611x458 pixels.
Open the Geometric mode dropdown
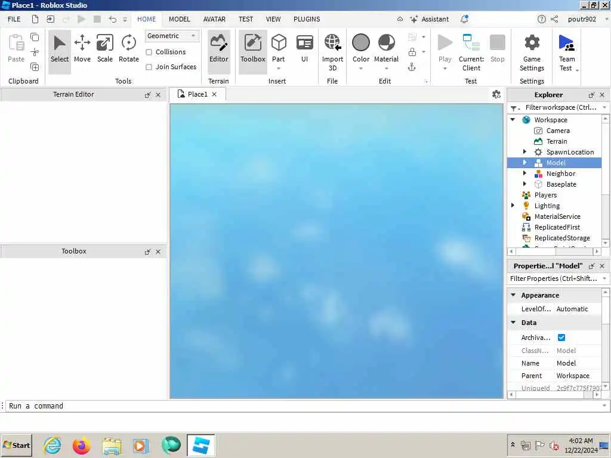(172, 36)
